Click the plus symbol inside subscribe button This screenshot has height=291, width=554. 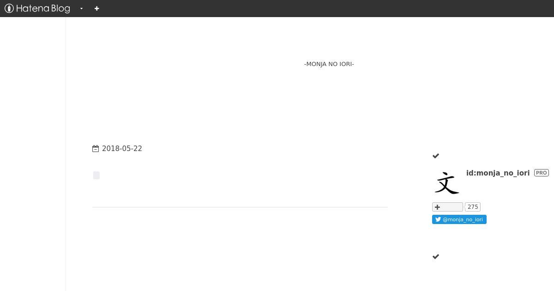pos(437,207)
